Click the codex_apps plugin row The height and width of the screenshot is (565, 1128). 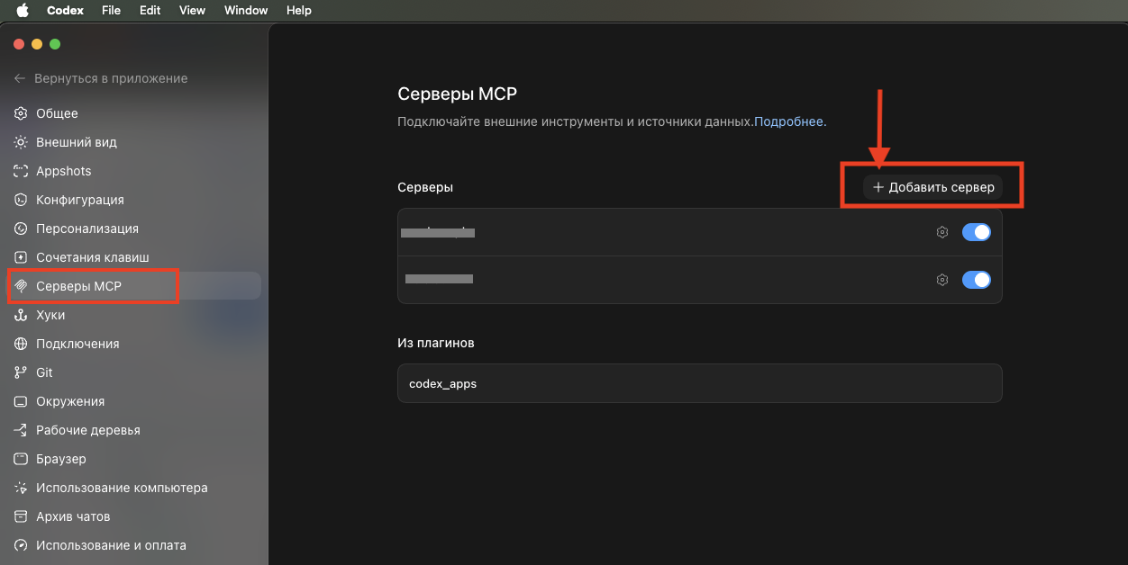click(700, 383)
